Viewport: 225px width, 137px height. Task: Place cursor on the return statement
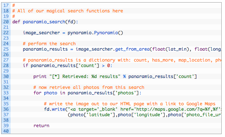41,126
